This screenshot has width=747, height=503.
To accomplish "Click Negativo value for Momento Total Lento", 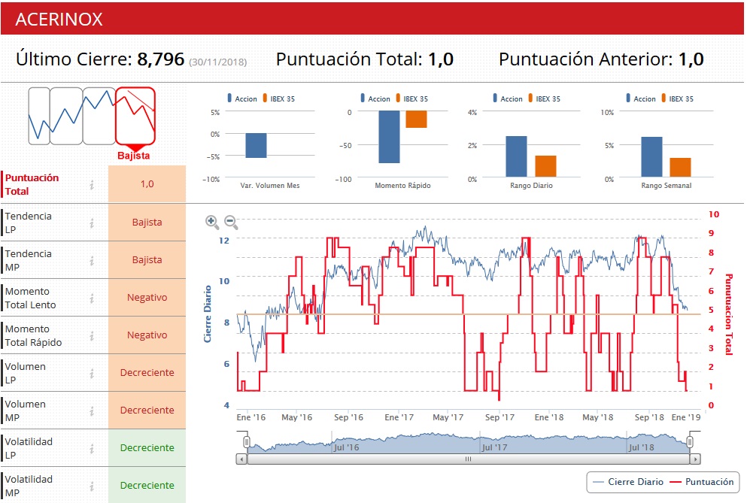I will point(147,297).
